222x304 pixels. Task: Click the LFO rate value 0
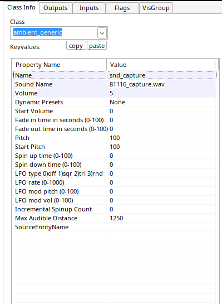[x=162, y=182]
